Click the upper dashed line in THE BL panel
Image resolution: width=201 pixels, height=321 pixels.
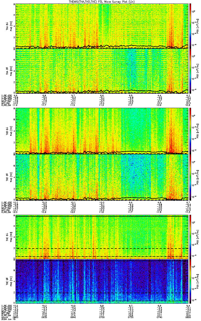pos(102,249)
